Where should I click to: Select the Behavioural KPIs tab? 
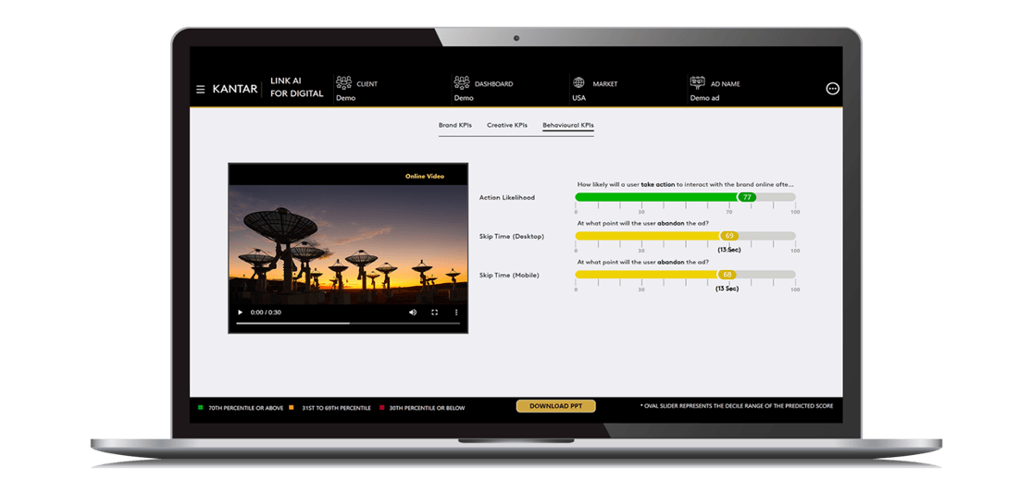[x=568, y=125]
